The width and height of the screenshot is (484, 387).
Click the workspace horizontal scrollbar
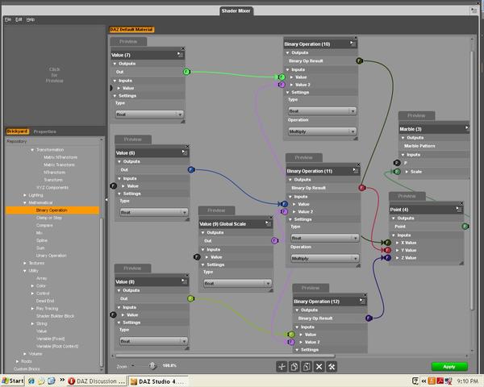point(225,356)
